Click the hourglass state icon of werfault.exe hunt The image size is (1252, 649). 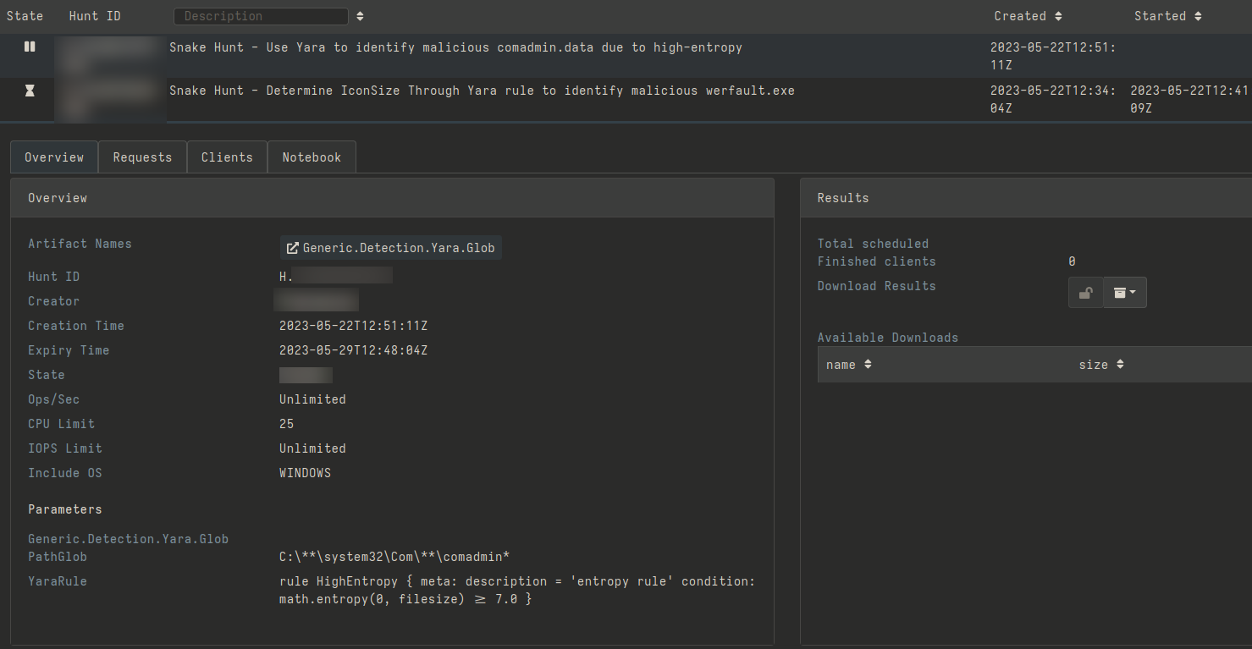(x=30, y=91)
